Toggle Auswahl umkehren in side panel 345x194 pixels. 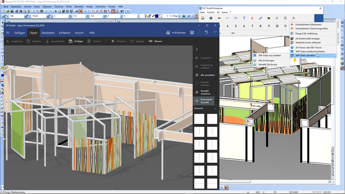205,92
